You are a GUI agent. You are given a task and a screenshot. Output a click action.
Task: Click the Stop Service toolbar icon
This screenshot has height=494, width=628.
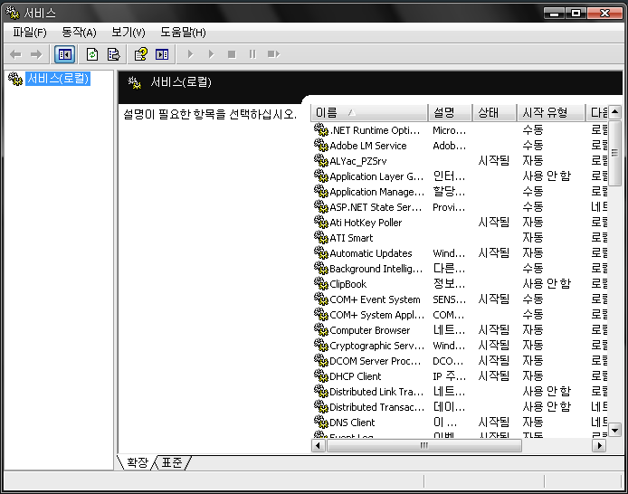232,54
